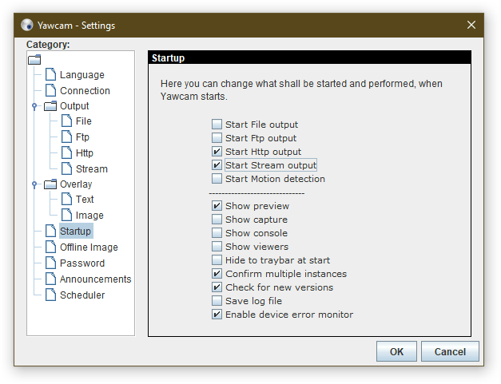Open Stream output settings
This screenshot has height=384, width=501.
pyautogui.click(x=92, y=169)
